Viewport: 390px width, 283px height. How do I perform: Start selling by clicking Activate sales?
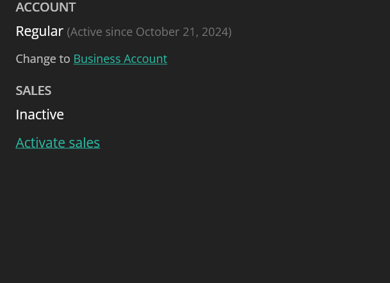click(58, 142)
